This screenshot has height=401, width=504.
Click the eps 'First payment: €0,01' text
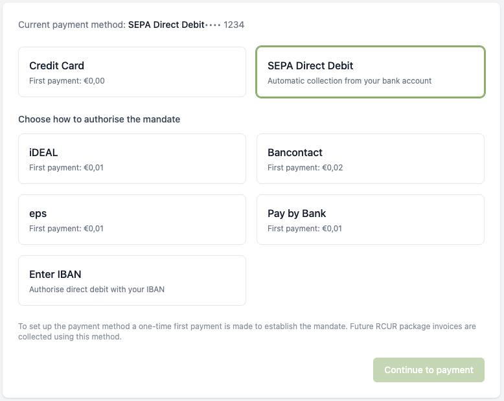tap(66, 229)
